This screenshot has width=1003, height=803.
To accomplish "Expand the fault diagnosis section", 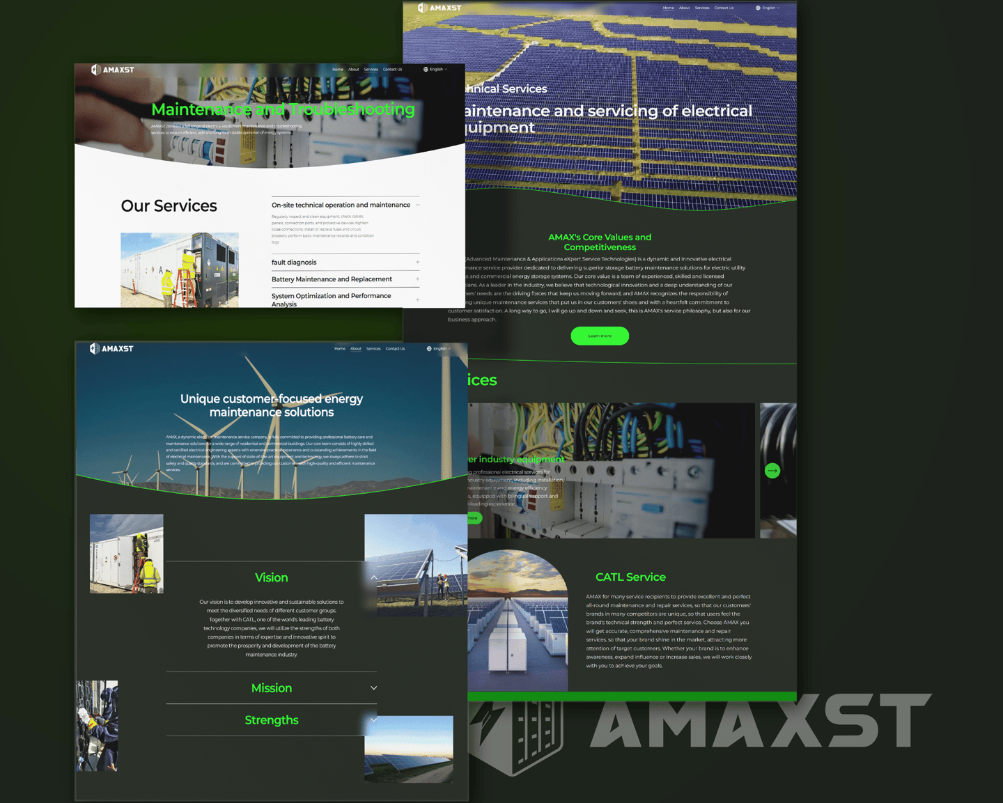I will pos(417,263).
